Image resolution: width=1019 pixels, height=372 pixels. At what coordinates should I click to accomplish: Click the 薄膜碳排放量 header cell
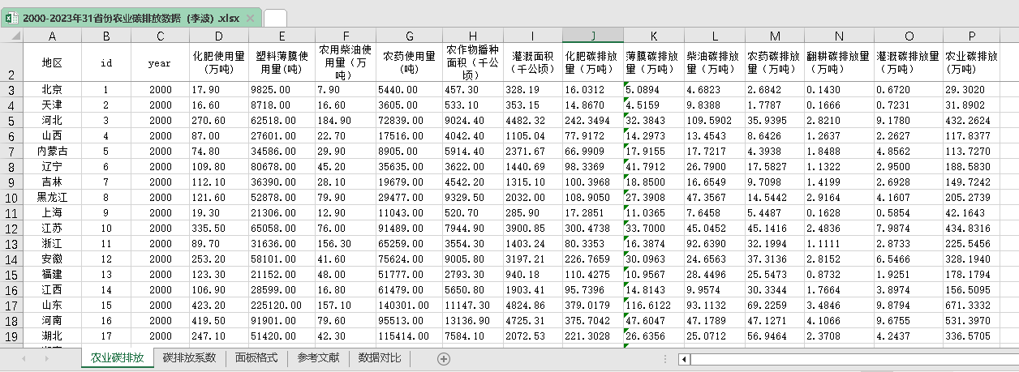pyautogui.click(x=654, y=62)
